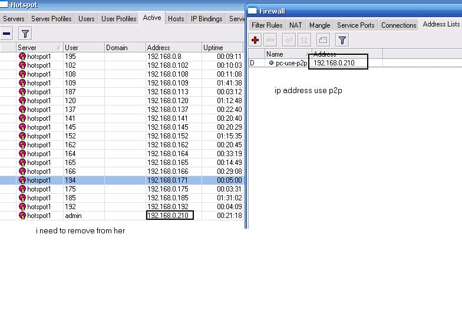Screen dimensions: 462x317
Task: Click the Hotspot window title bar
Action: pyautogui.click(x=122, y=5)
